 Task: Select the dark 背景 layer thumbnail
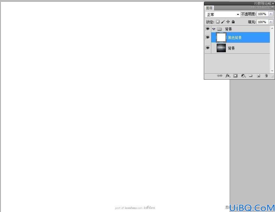click(x=221, y=48)
